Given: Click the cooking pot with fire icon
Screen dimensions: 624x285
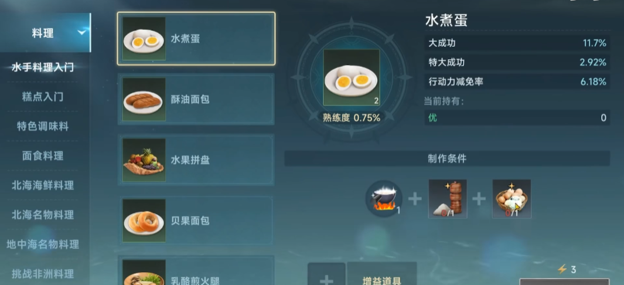Looking at the screenshot, I should [384, 198].
